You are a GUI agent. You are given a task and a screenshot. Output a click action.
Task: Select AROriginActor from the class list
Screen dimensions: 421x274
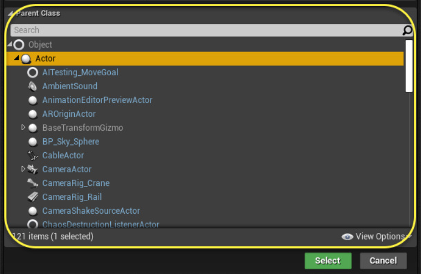69,114
